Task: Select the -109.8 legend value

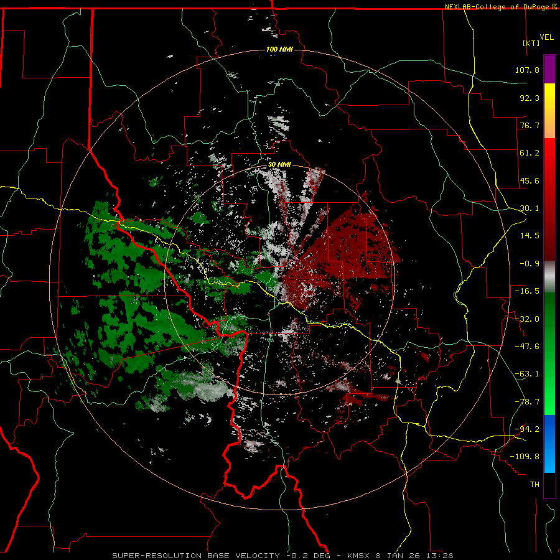Action: pyautogui.click(x=525, y=457)
